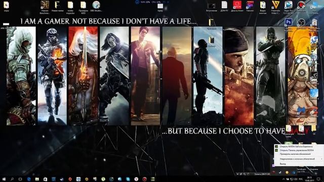Click the yellow round icon in tray overflow

(287, 172)
